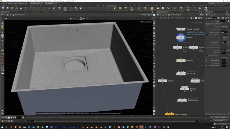Toggle the Density Attribute checkbox
The width and height of the screenshot is (230, 129).
[x=207, y=32]
